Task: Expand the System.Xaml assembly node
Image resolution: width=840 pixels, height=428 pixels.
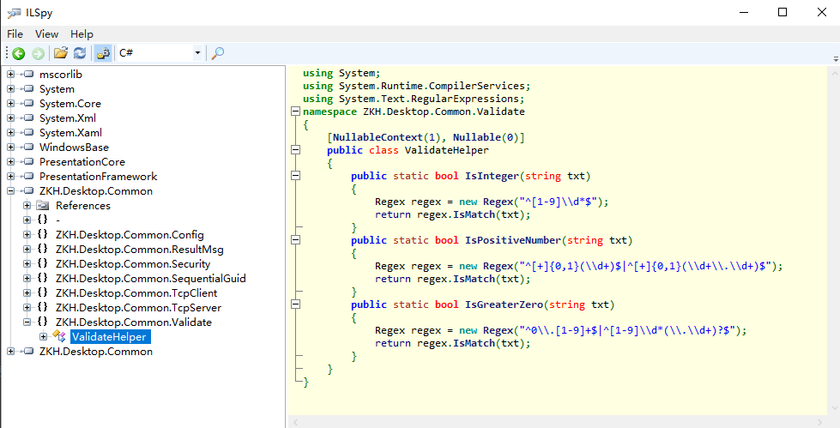Action: point(10,132)
